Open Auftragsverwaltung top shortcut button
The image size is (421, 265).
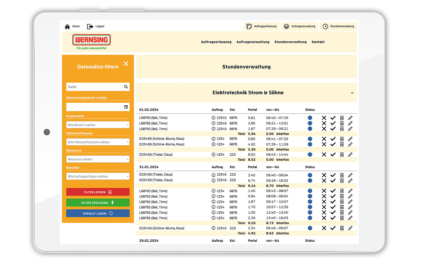(300, 26)
